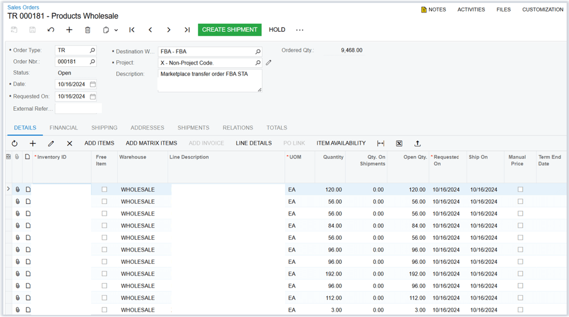Toggle Free Item on the 192.00 row
Viewport: 569px width, 317px height.
(105, 274)
